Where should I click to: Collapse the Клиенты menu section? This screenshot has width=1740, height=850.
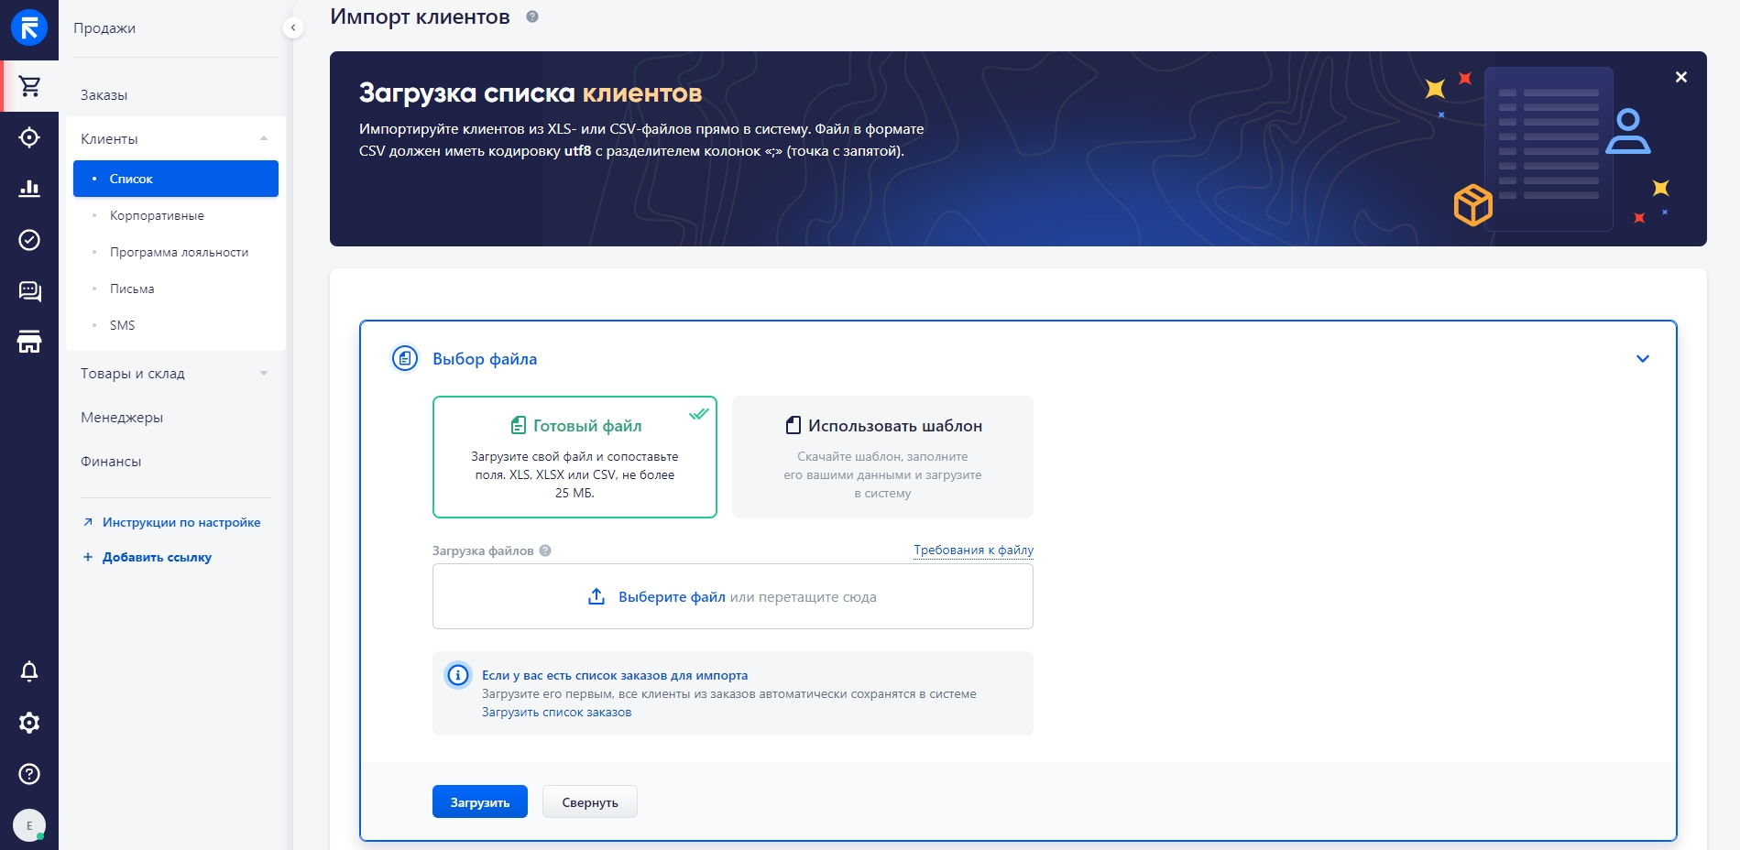(x=264, y=138)
